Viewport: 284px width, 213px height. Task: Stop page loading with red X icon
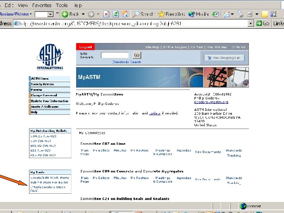click(106, 14)
